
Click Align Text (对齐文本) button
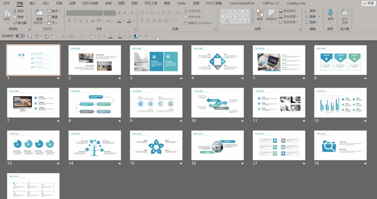(x=193, y=17)
